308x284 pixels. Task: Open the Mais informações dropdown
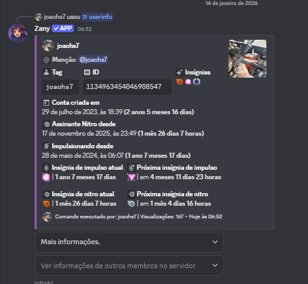(129, 242)
